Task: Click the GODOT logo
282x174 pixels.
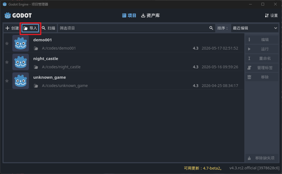Action: pos(18,15)
